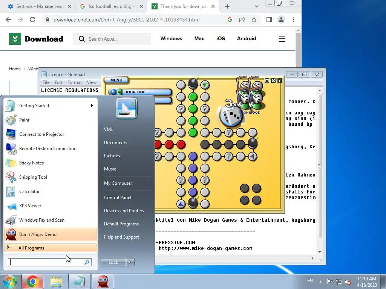Screen dimensions: 386x289
Task: Click the game info 'i' icon
Action: pos(280,81)
